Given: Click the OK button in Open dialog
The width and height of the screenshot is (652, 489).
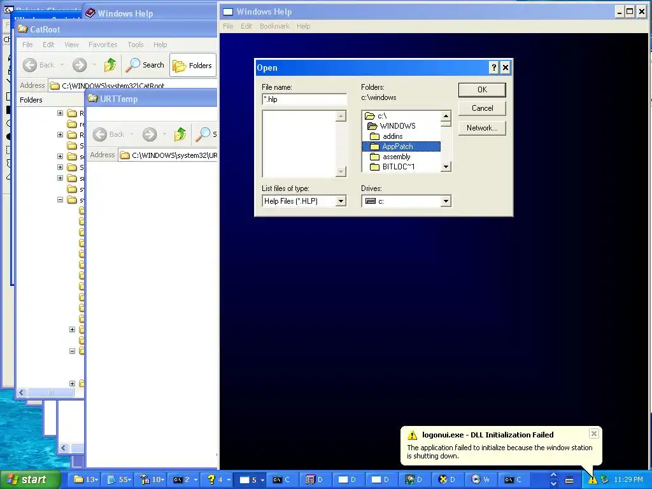Looking at the screenshot, I should pos(482,90).
